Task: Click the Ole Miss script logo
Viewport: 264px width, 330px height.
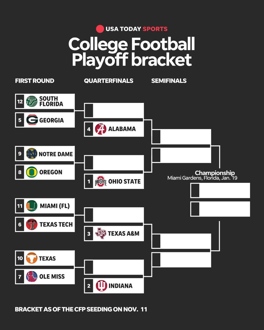Action: [x=32, y=277]
